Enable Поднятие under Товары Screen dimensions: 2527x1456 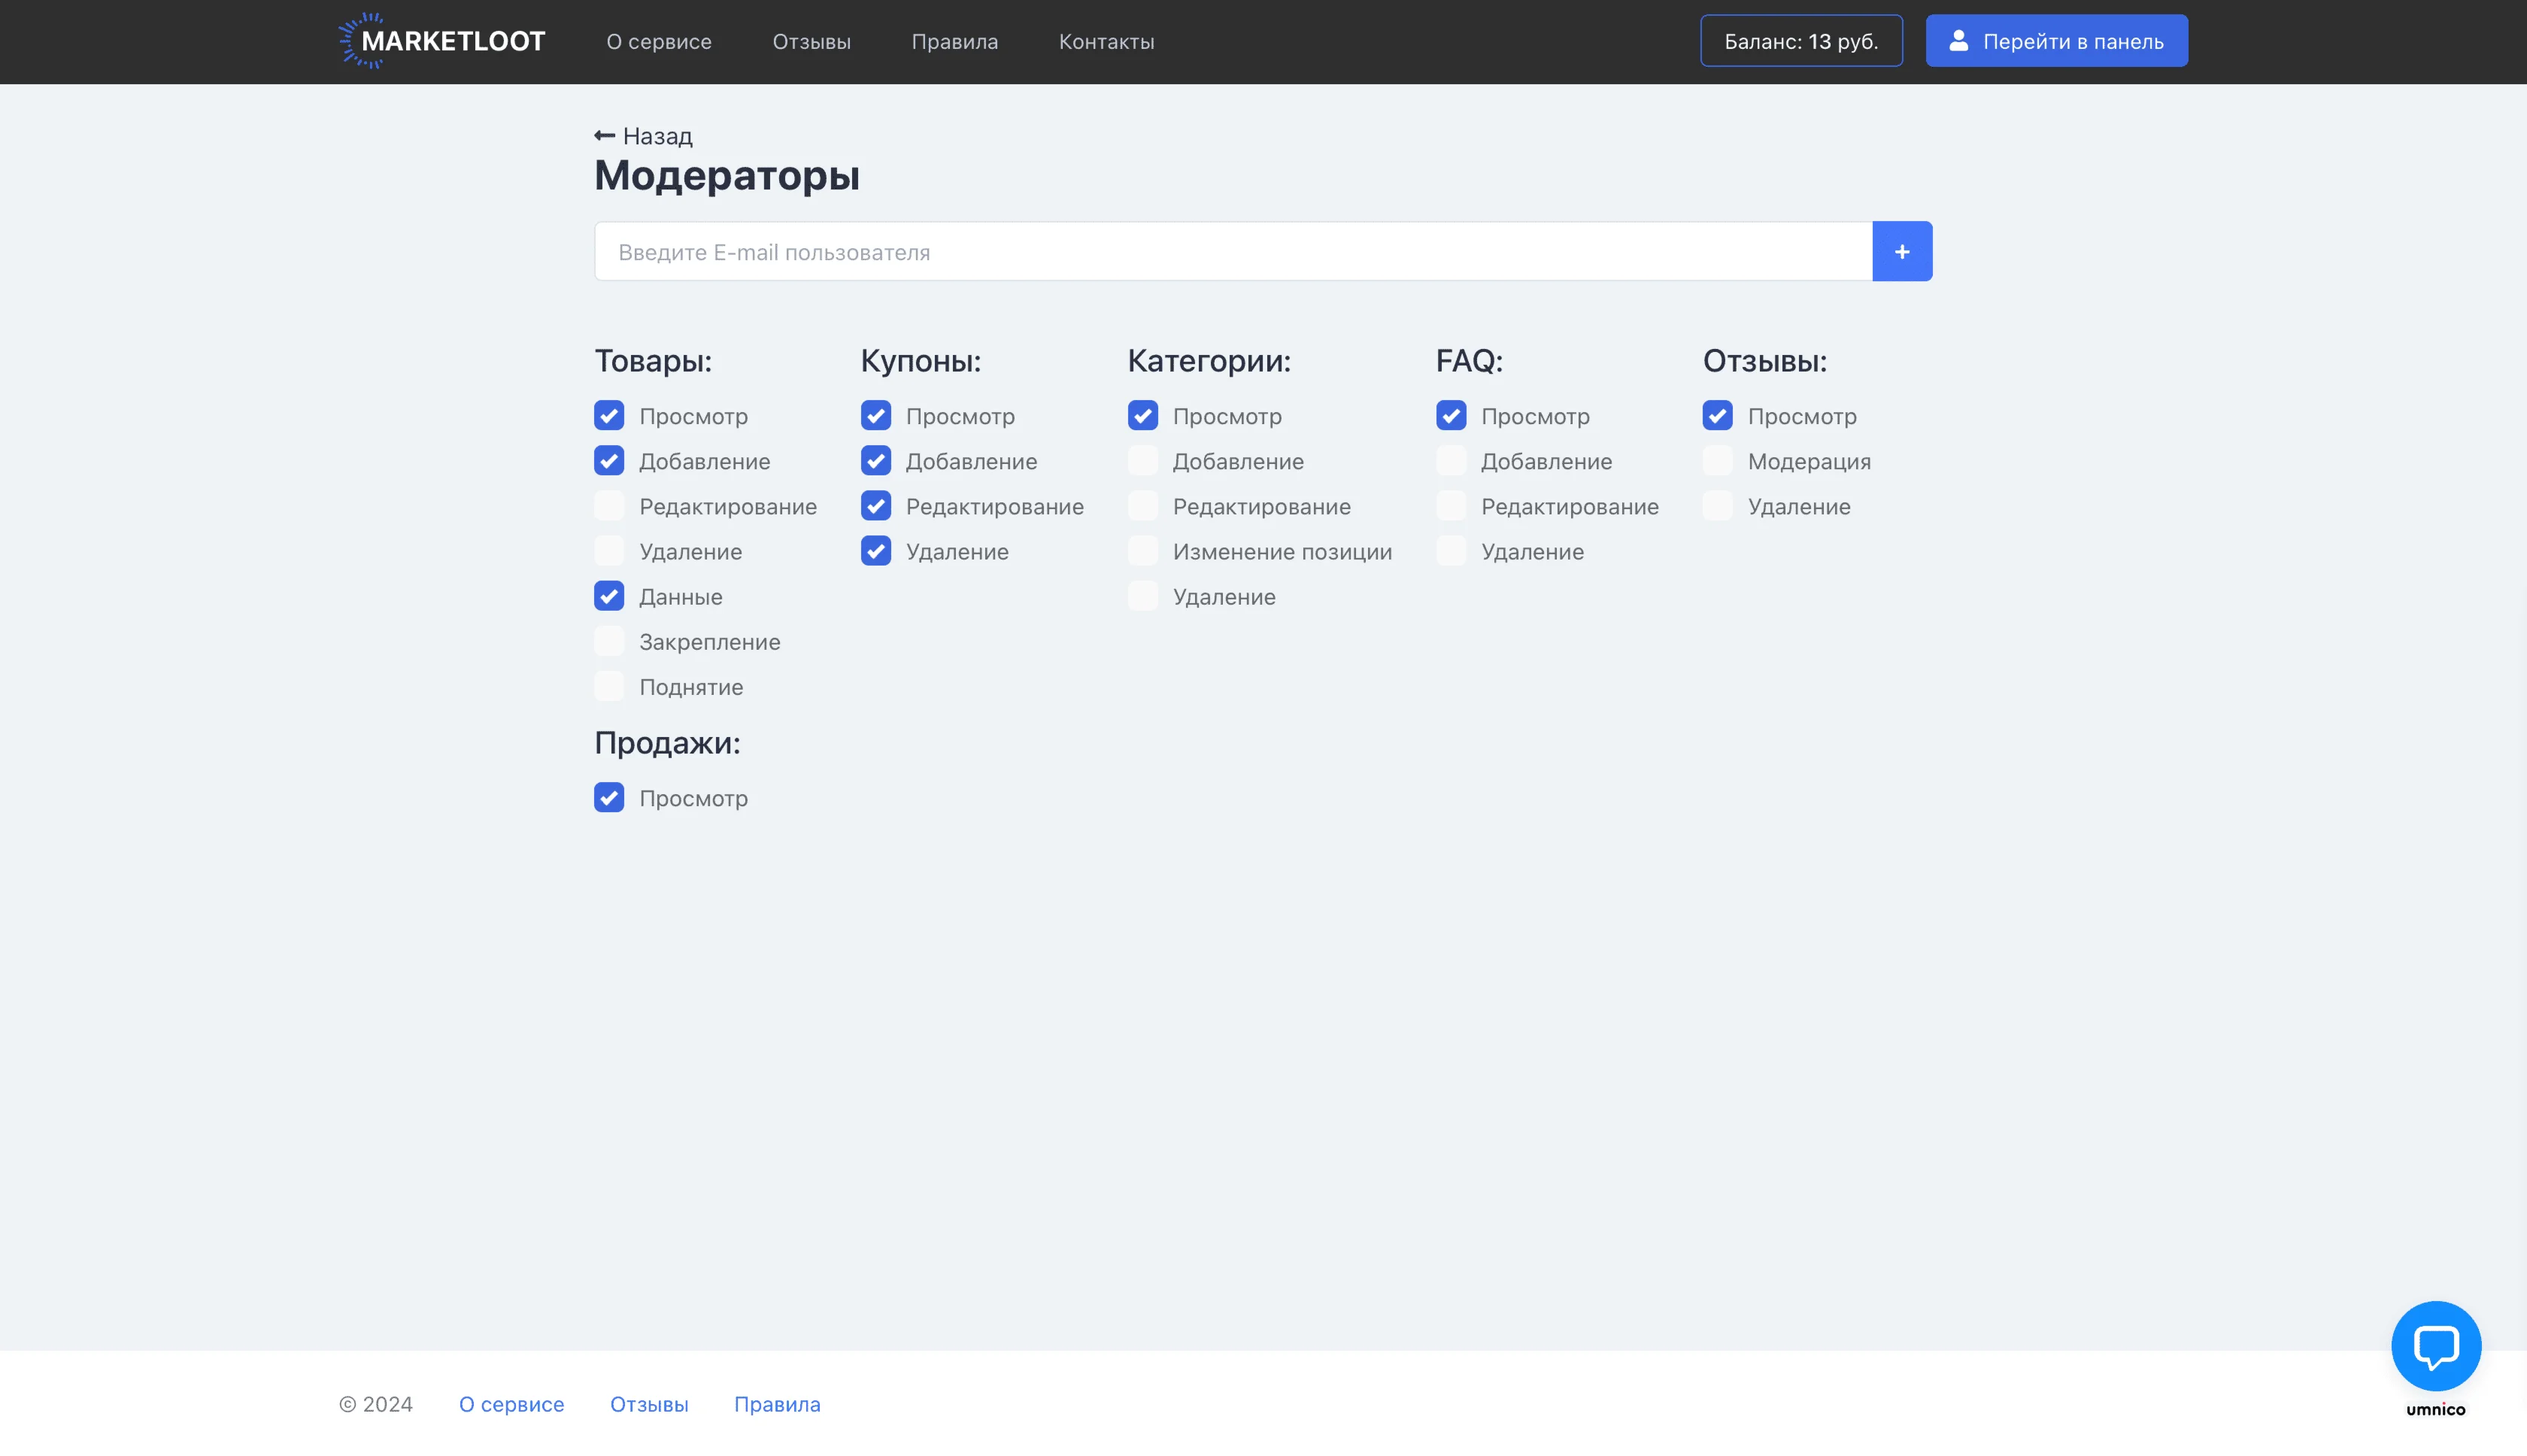609,686
